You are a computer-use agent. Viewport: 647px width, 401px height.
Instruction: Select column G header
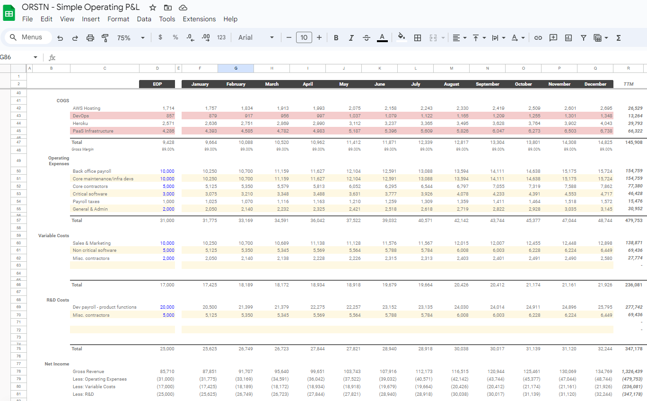click(236, 69)
